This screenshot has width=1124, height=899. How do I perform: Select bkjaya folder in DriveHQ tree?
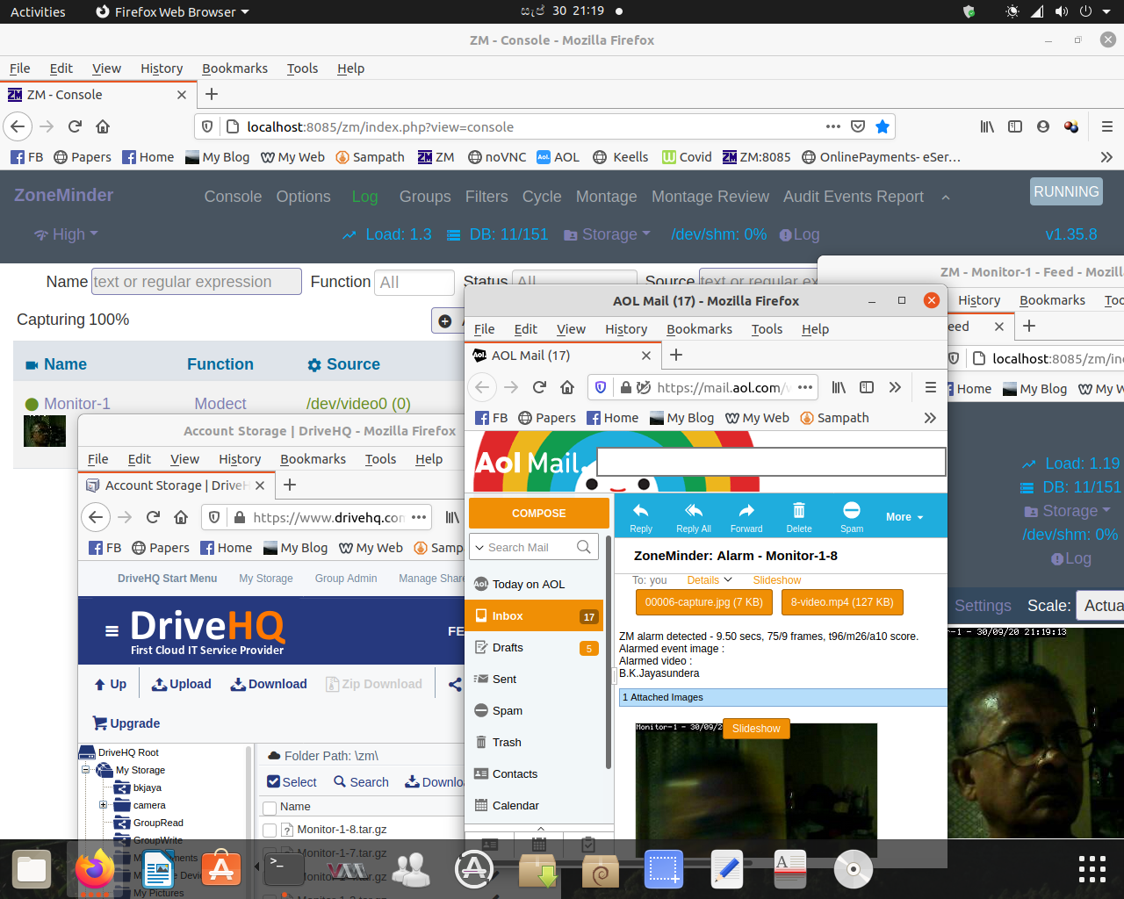pos(147,788)
